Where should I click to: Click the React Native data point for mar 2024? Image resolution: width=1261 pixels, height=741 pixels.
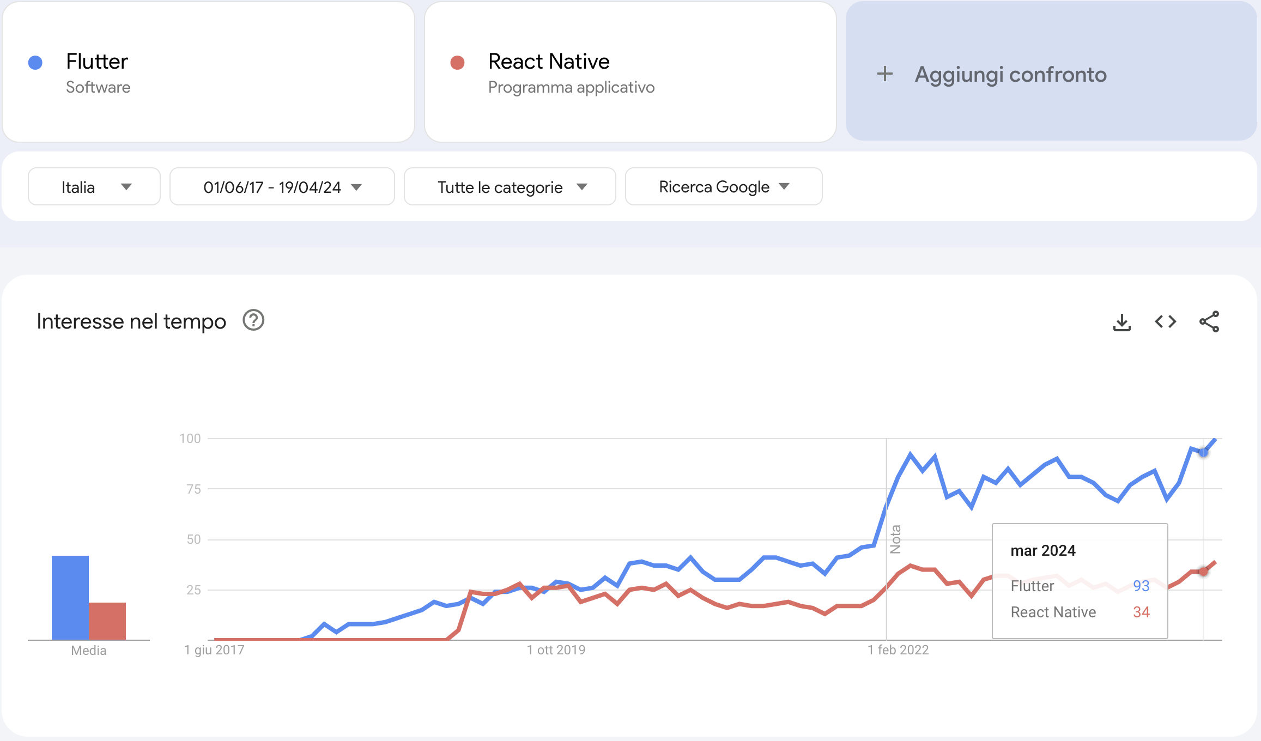[1203, 572]
